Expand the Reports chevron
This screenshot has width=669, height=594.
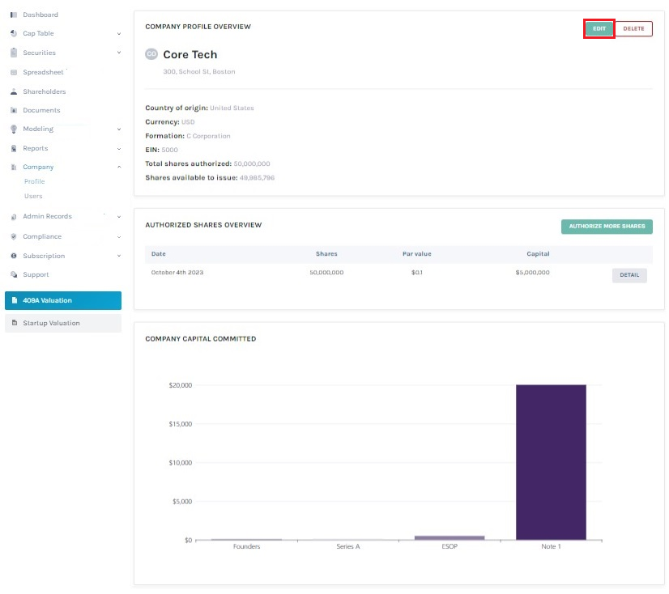click(119, 149)
